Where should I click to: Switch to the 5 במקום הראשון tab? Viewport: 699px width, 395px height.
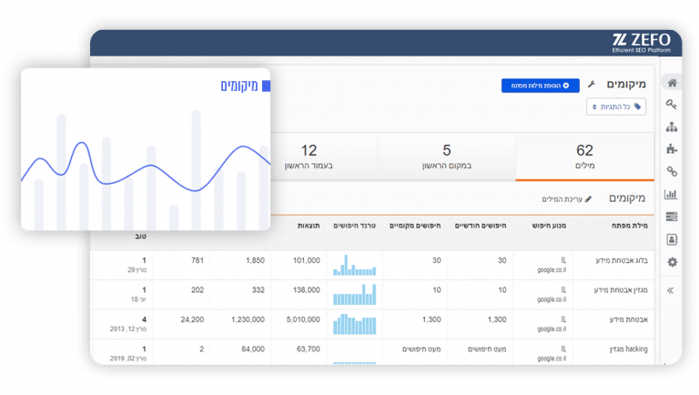(446, 157)
